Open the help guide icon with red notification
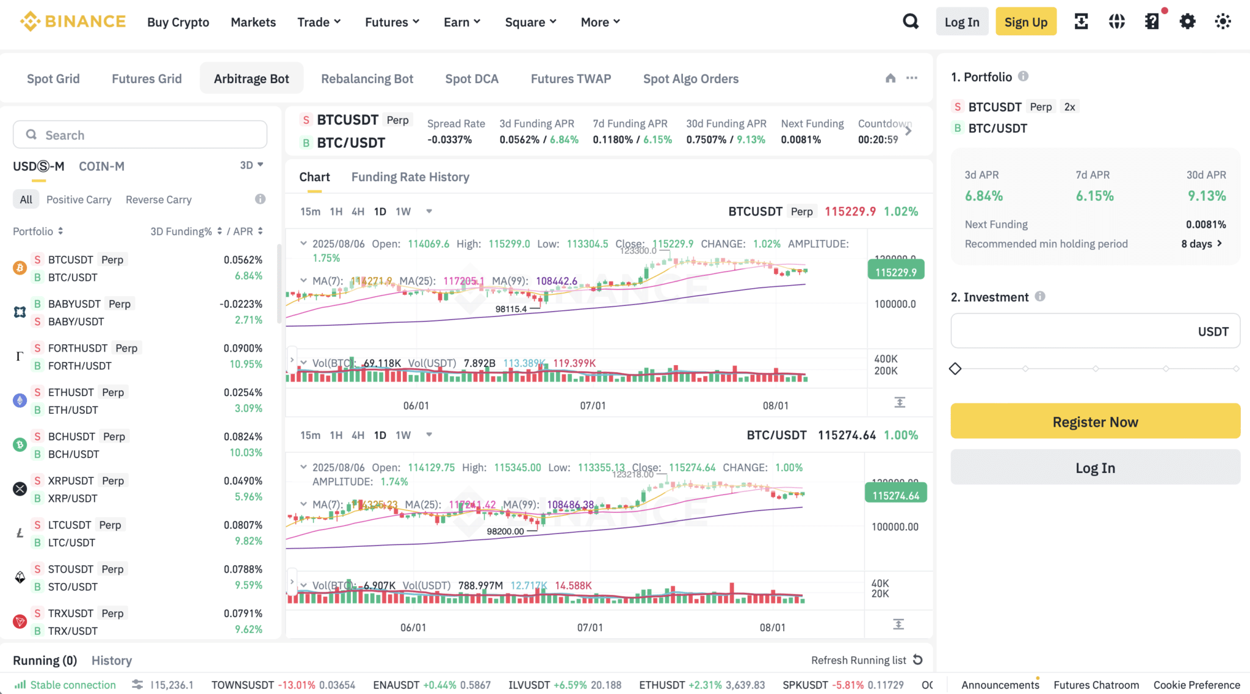The height and width of the screenshot is (694, 1250). click(x=1152, y=21)
